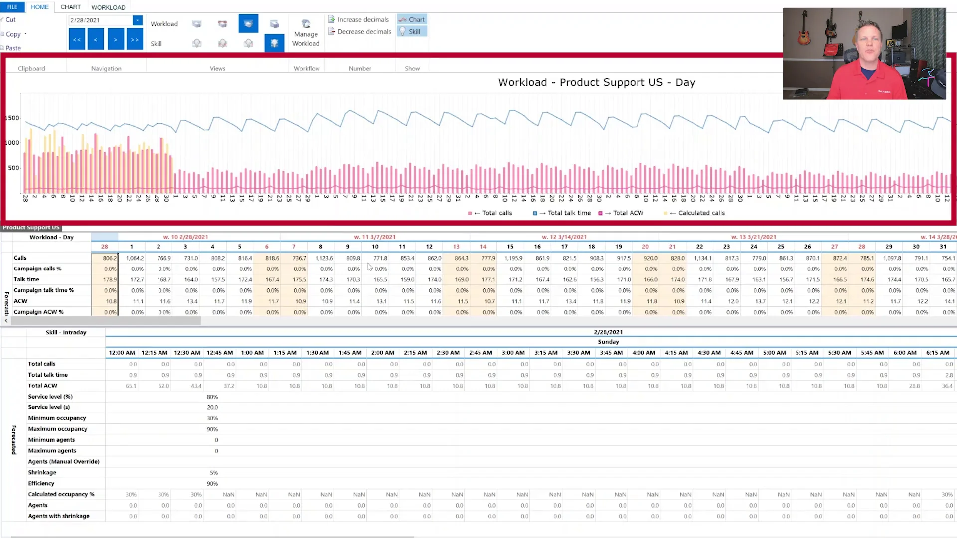Toggle the Chart show option
Viewport: 957px width, 538px height.
pyautogui.click(x=412, y=19)
